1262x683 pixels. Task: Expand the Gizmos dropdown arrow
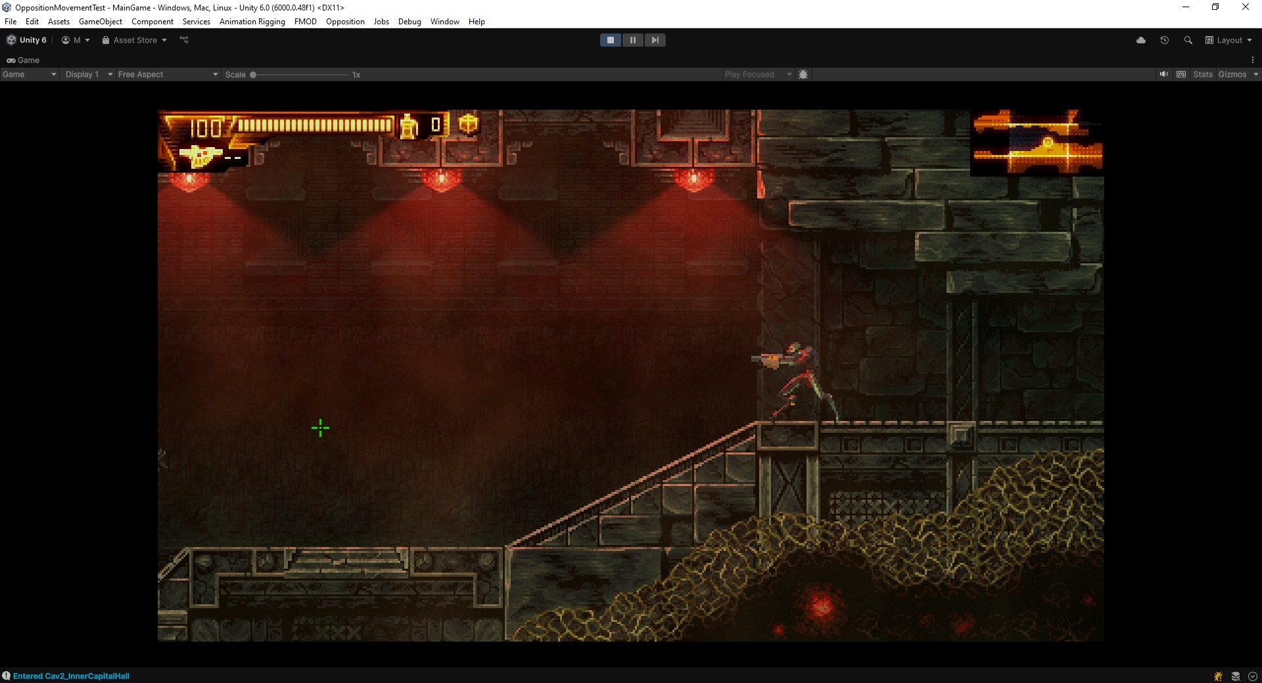point(1255,74)
